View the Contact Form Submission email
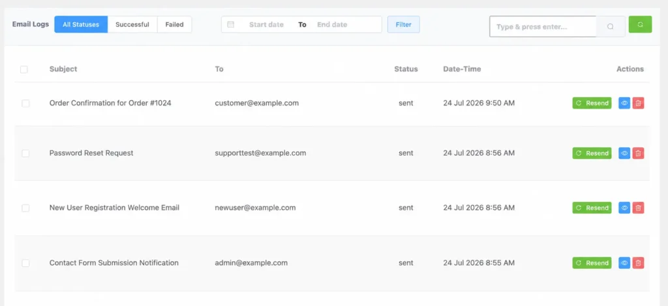The image size is (668, 306). [624, 262]
